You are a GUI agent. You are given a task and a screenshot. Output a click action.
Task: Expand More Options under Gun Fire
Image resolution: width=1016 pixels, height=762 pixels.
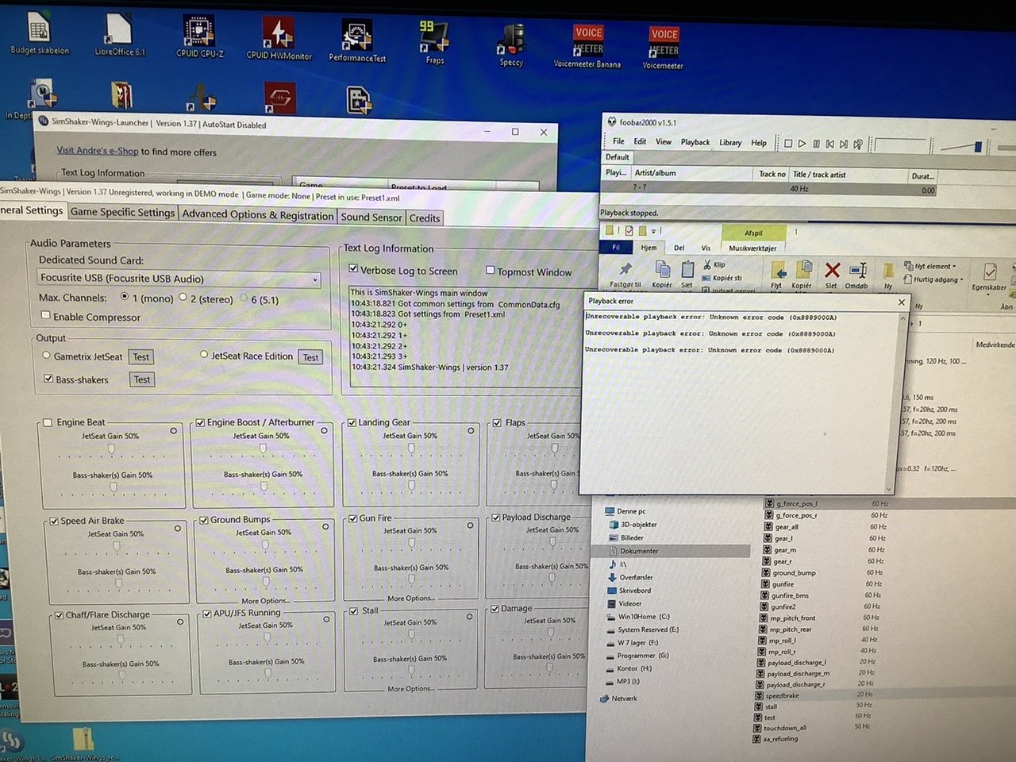pyautogui.click(x=411, y=598)
